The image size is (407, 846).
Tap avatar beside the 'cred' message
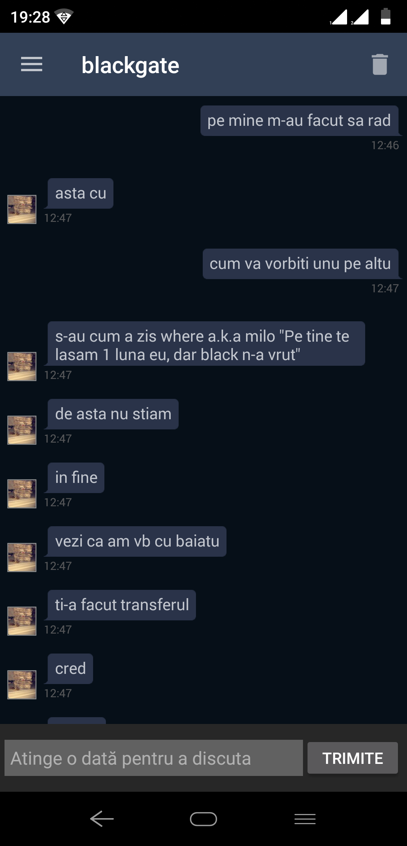(22, 684)
